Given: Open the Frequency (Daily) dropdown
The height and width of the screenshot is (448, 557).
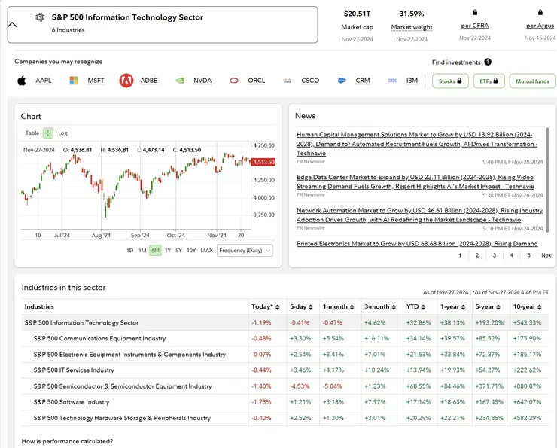Looking at the screenshot, I should [245, 251].
